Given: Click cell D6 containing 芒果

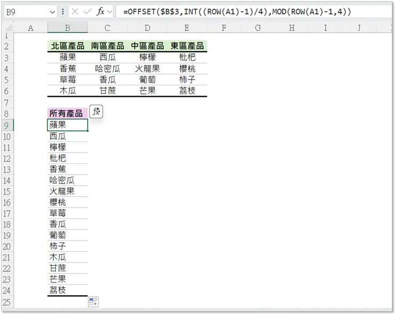Looking at the screenshot, I should point(147,91).
